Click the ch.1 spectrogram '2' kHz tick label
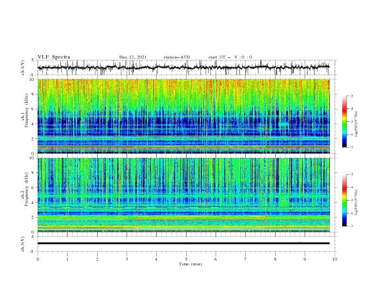This screenshot has height=291, width=377. 33,138
